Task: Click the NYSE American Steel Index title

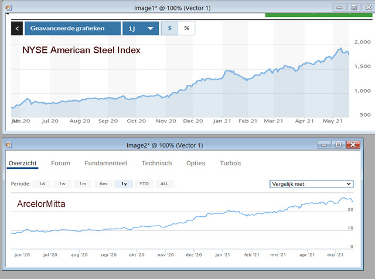Action: click(x=81, y=50)
